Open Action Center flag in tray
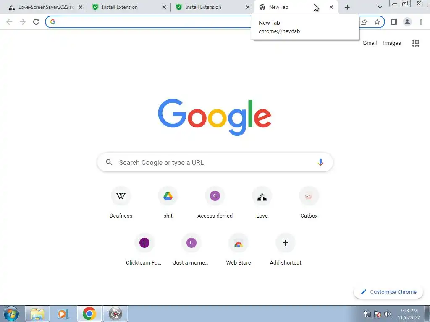The image size is (430, 322). (x=378, y=314)
